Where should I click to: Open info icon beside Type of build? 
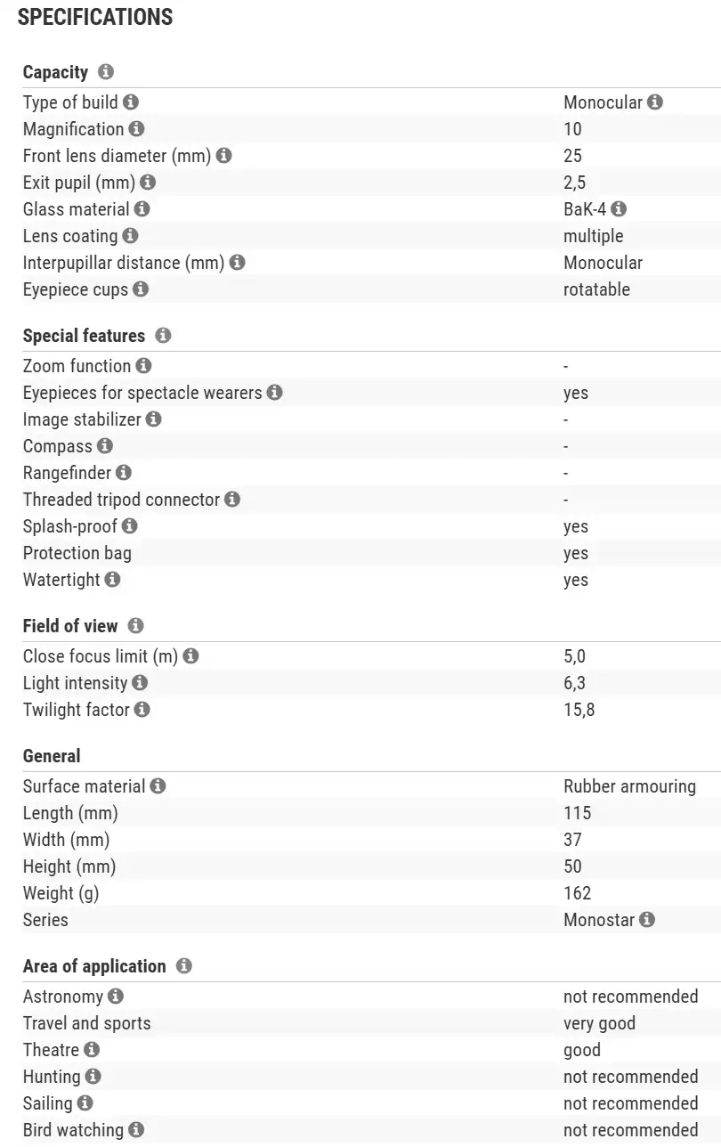[131, 102]
